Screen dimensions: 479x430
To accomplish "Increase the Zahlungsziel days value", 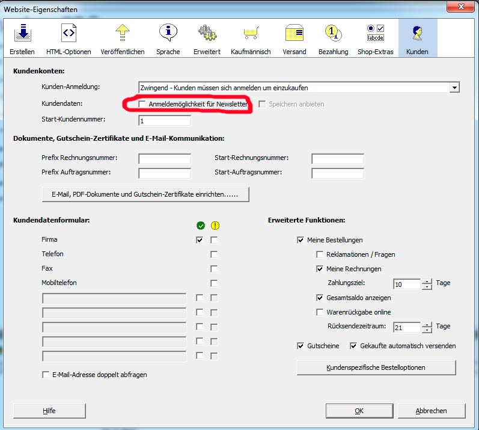I will point(427,280).
